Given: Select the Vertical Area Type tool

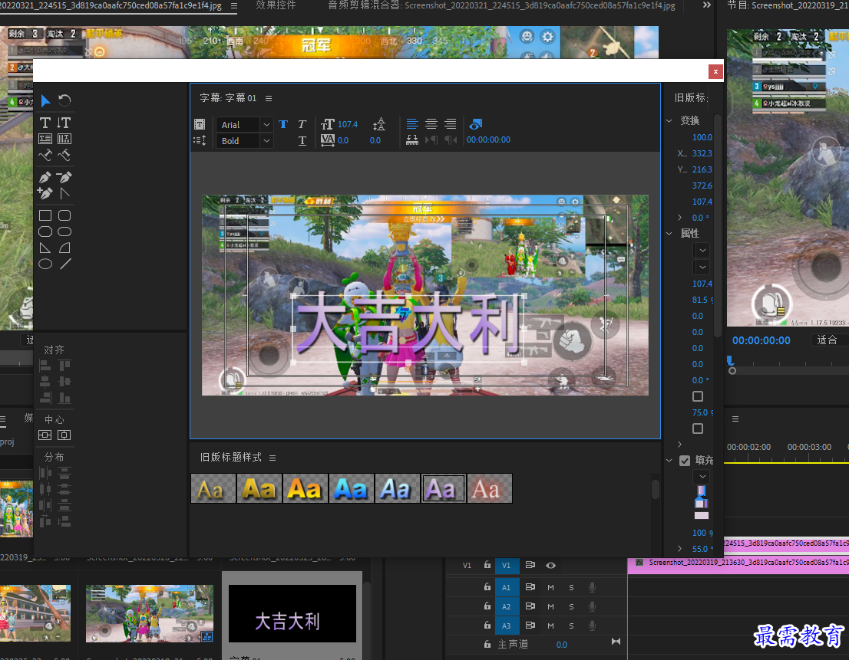Looking at the screenshot, I should [64, 139].
